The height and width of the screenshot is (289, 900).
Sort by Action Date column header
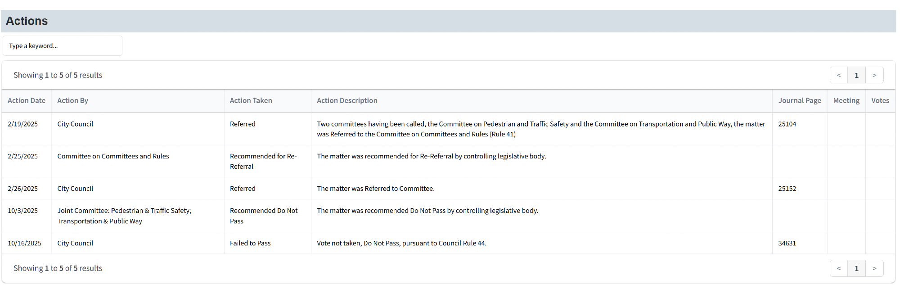[27, 101]
